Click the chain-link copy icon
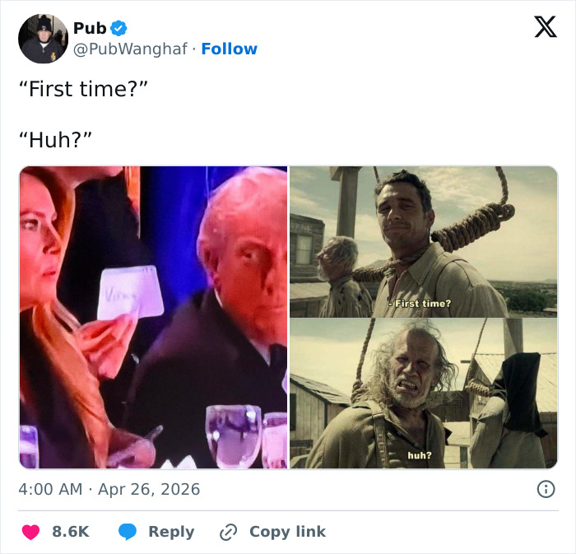 pos(228,532)
